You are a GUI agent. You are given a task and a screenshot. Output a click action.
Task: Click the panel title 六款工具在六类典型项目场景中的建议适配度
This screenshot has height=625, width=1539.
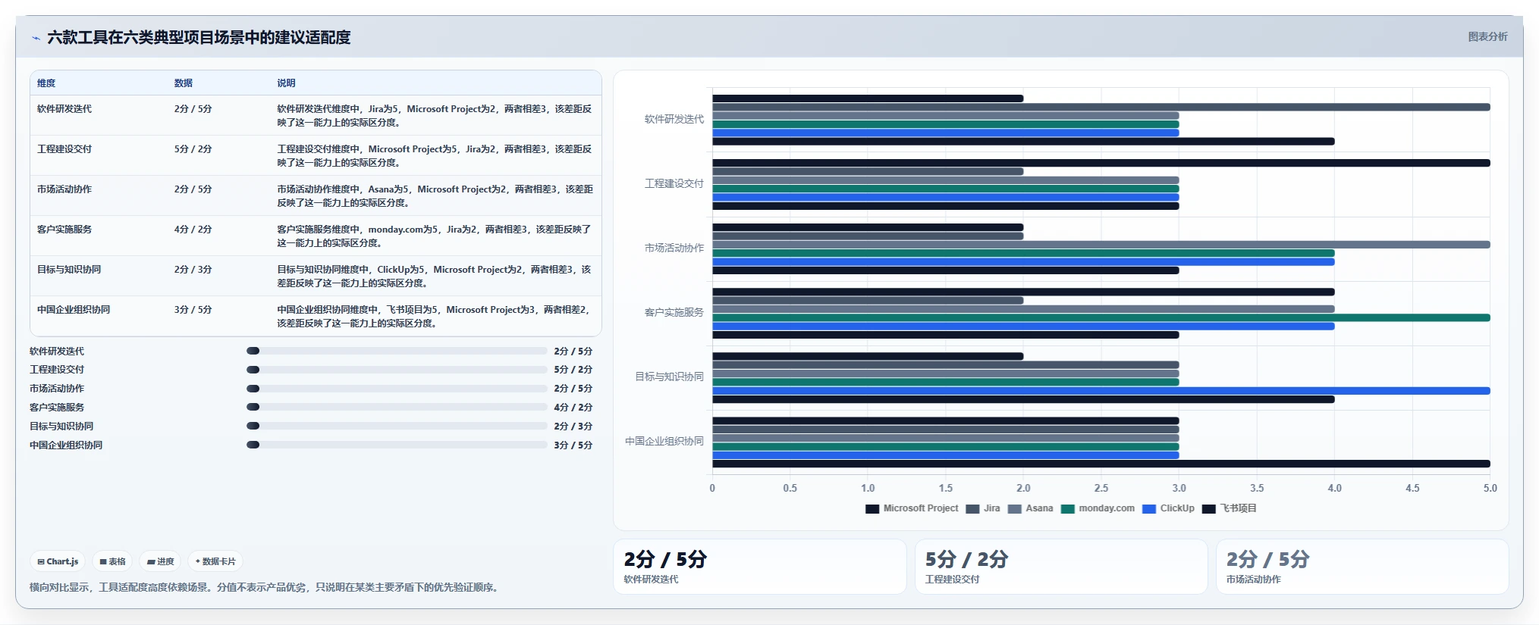199,37
